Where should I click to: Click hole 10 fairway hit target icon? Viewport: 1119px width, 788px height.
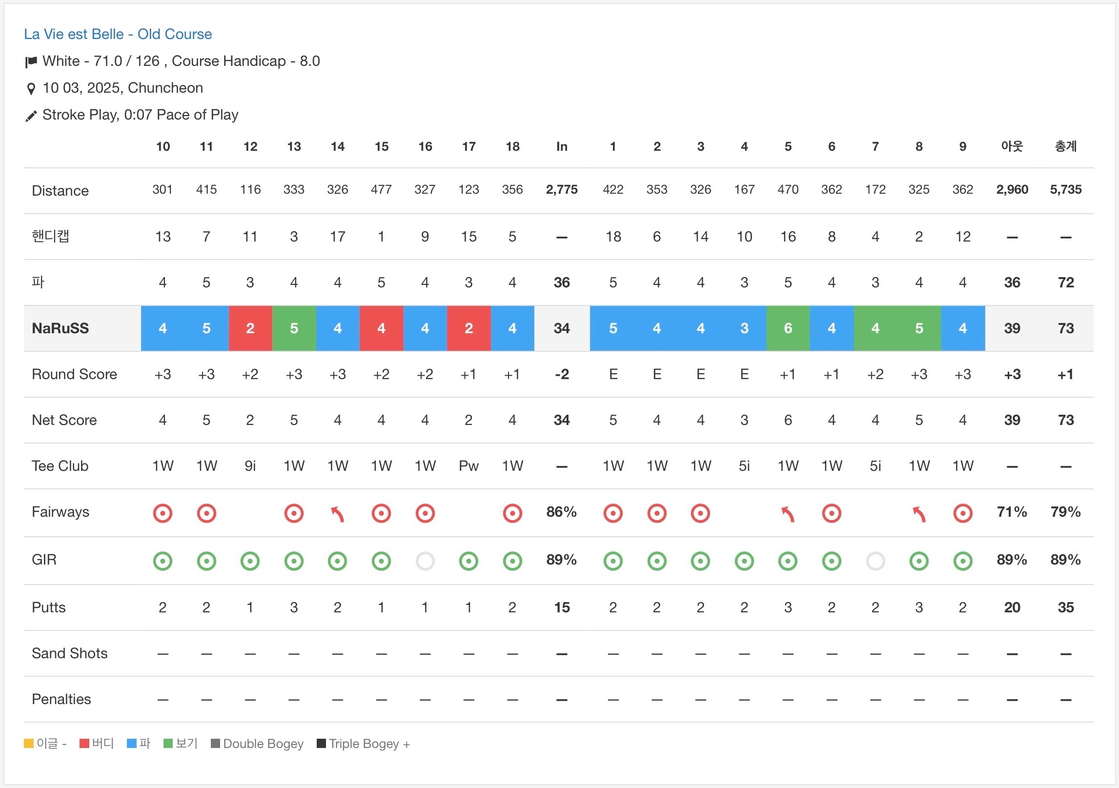tap(163, 513)
